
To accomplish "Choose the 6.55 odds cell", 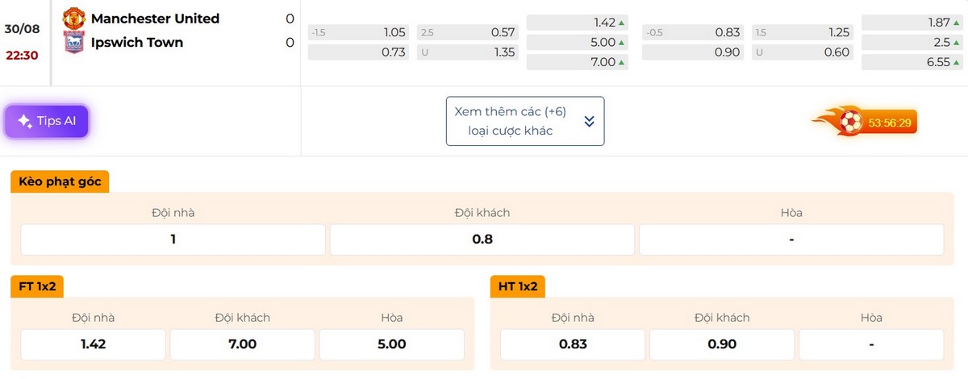I will [912, 62].
